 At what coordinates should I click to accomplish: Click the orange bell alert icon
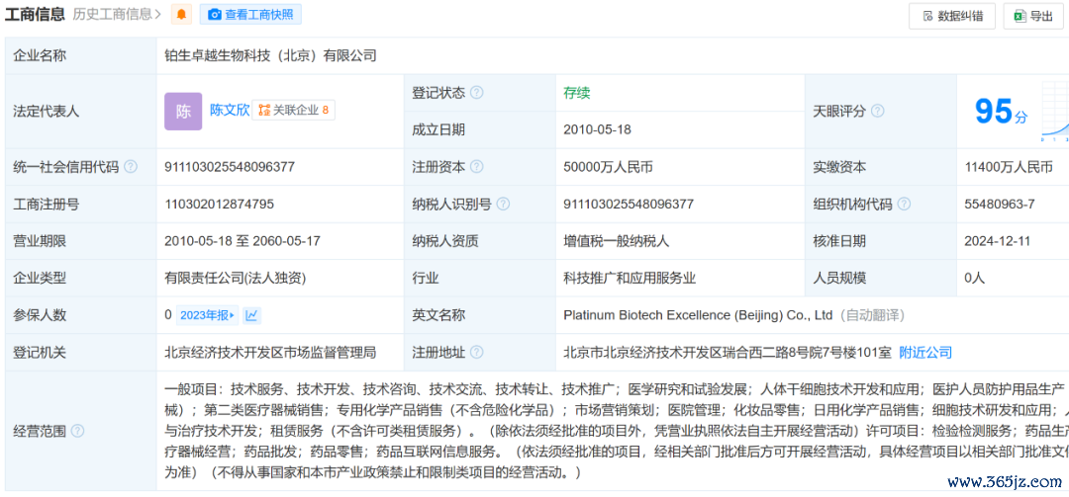tap(181, 14)
